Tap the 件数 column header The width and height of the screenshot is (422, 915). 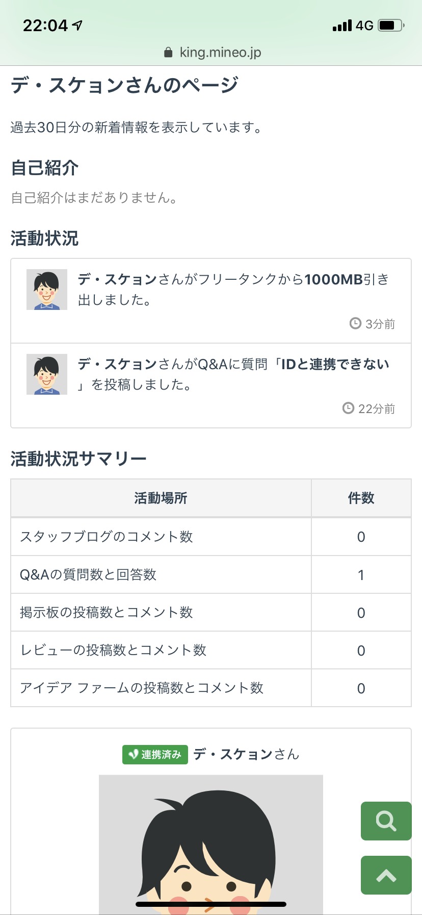[x=361, y=498]
